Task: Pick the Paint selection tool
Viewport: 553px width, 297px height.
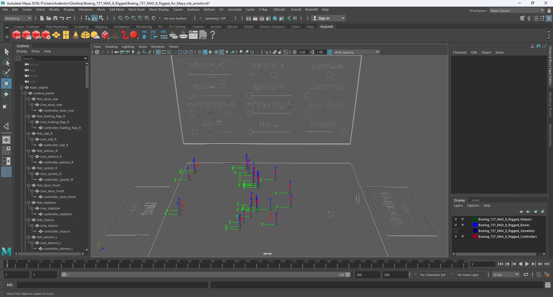Action: tap(6, 73)
